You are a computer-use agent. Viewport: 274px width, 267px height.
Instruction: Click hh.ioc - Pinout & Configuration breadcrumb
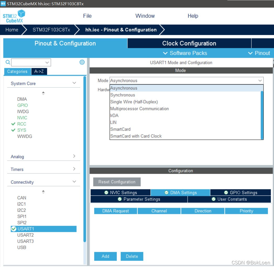coord(121,30)
